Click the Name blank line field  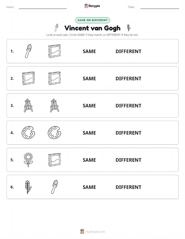coord(43,7)
